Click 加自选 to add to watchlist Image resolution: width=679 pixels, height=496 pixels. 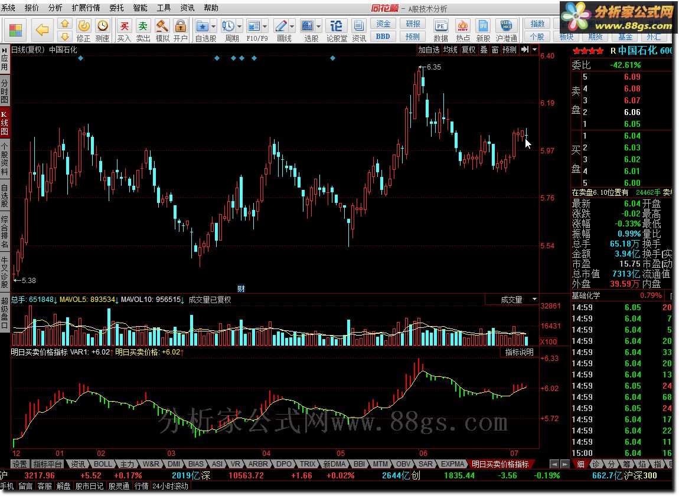coord(429,50)
